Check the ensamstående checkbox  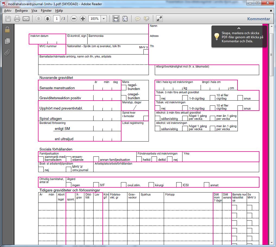click(69, 159)
